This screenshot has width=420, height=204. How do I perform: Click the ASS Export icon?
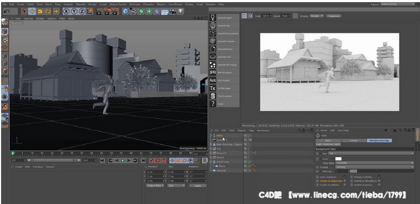pyautogui.click(x=213, y=80)
